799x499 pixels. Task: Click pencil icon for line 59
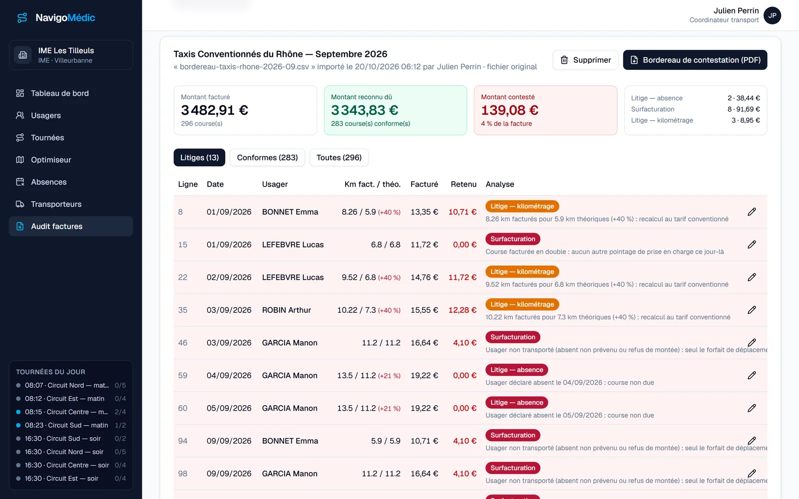(752, 375)
